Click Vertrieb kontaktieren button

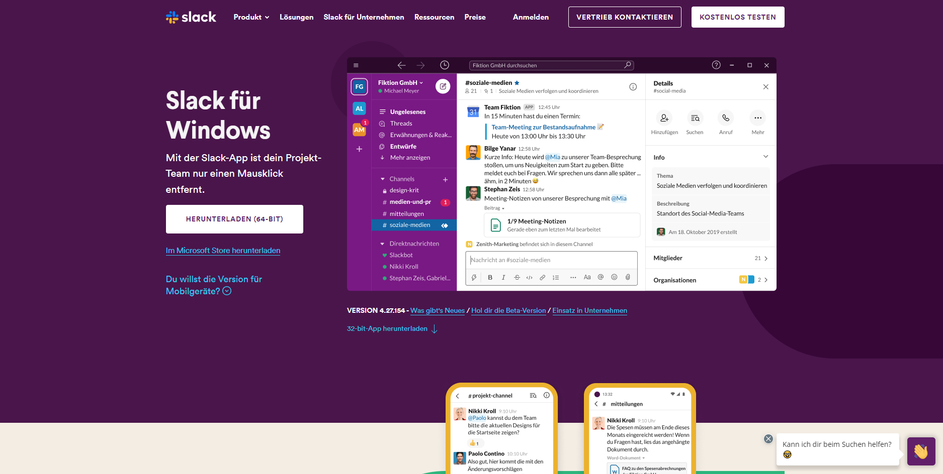[625, 17]
